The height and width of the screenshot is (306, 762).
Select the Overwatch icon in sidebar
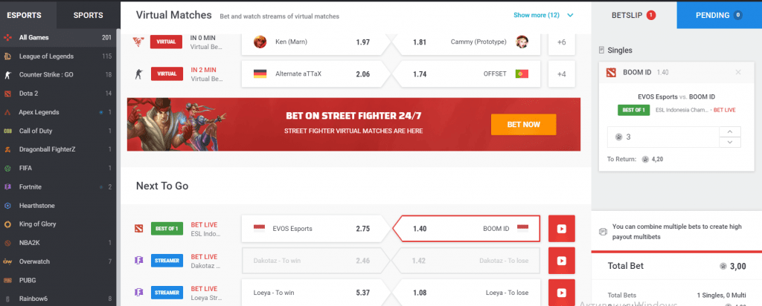[x=7, y=261]
